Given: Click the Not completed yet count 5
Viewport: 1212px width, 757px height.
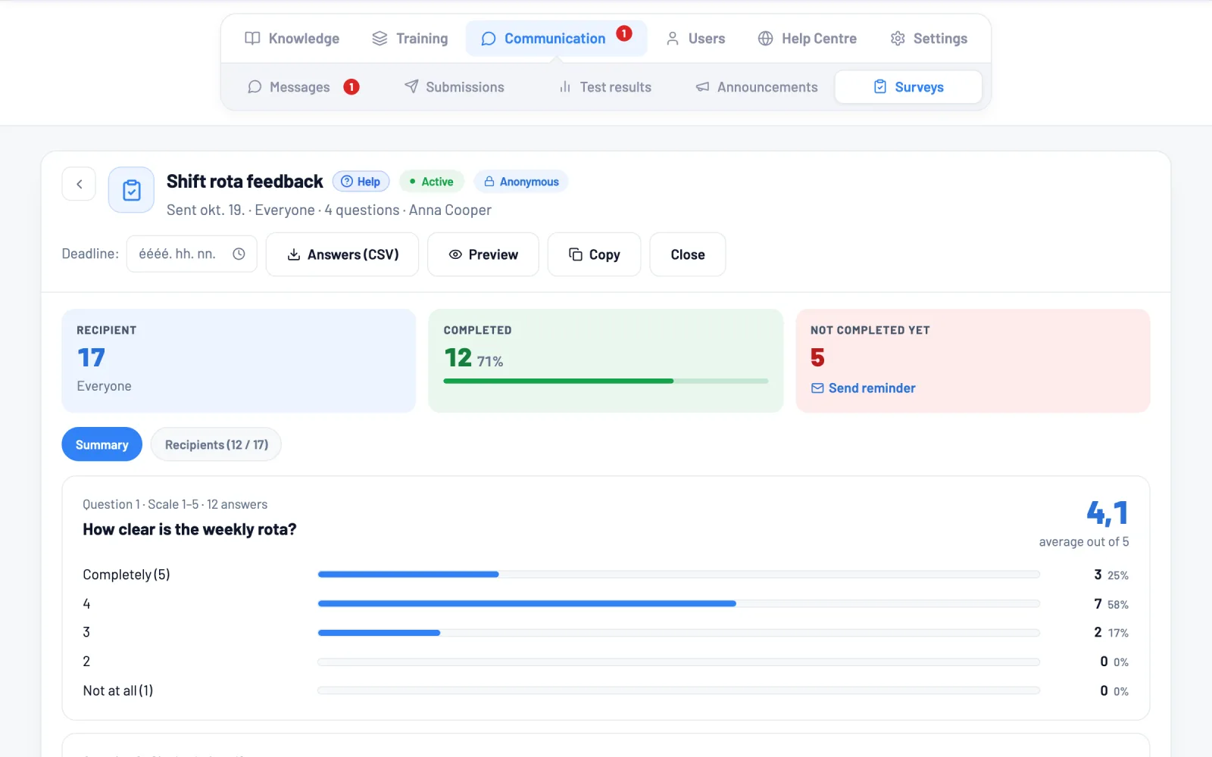Looking at the screenshot, I should (x=817, y=357).
